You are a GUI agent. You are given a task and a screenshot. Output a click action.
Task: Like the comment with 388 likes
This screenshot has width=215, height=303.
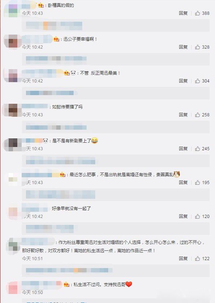(x=197, y=13)
